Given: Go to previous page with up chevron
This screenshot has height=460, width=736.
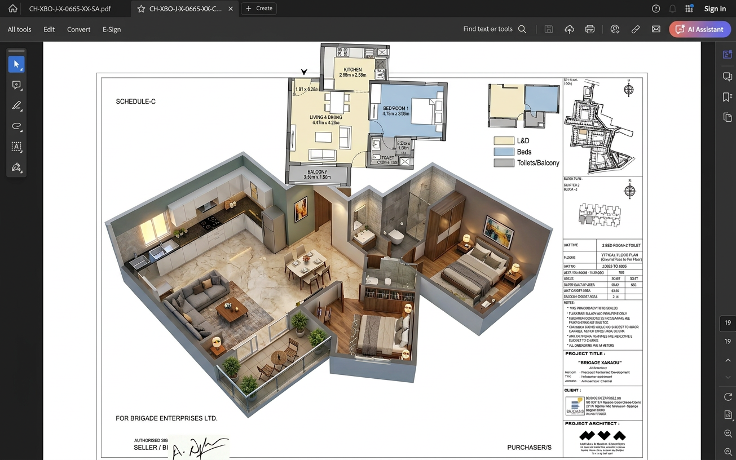Looking at the screenshot, I should (728, 360).
